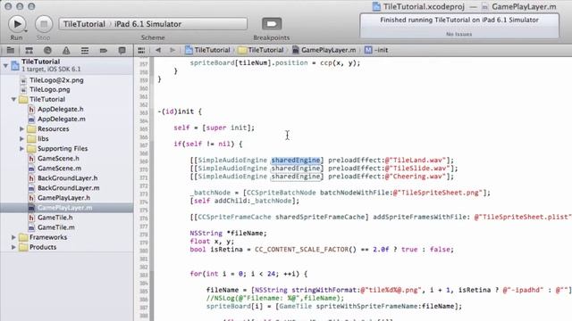The width and height of the screenshot is (572, 321).
Task: Click the Stop button
Action: pos(44,24)
